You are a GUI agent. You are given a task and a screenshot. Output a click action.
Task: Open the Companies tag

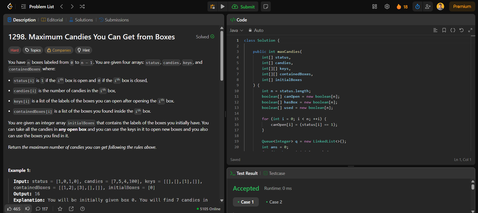(x=59, y=50)
